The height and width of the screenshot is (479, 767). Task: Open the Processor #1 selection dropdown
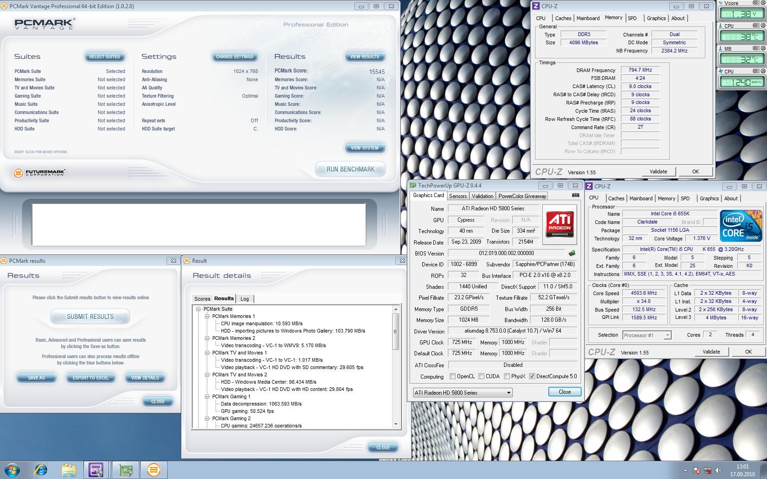tap(647, 335)
